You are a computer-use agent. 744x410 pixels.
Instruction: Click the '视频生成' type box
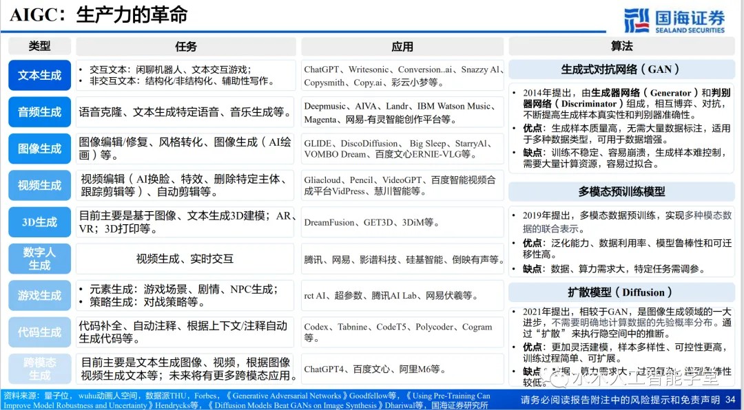click(39, 185)
